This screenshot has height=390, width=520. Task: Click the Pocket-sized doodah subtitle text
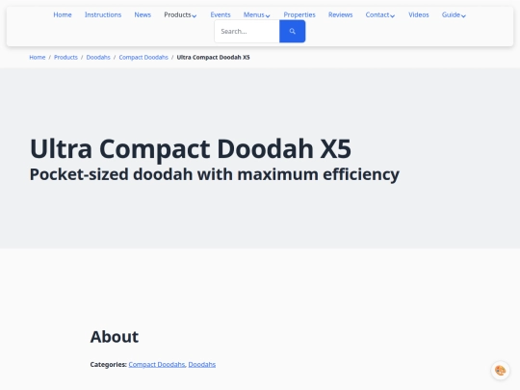(215, 174)
